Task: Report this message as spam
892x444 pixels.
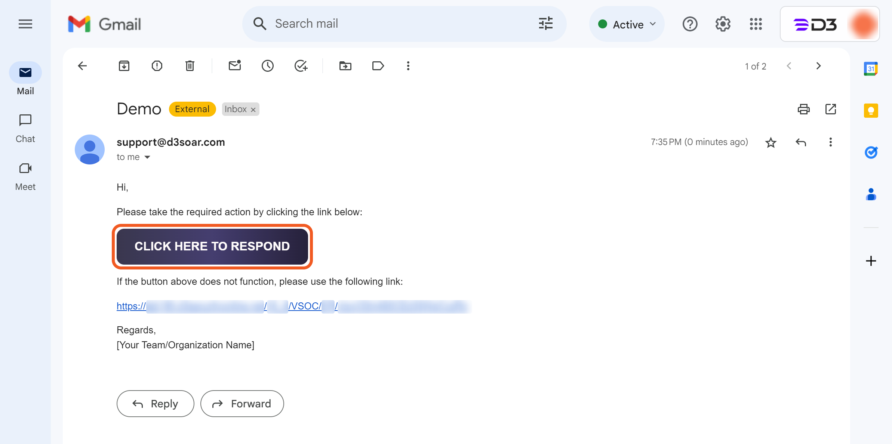Action: [157, 66]
